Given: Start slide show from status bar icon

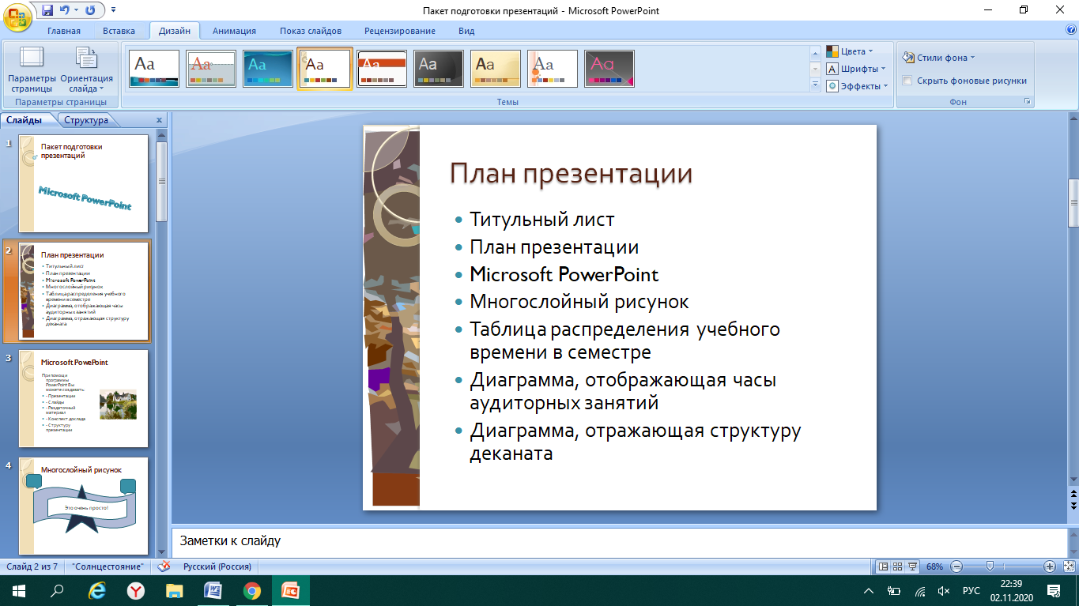Looking at the screenshot, I should 913,566.
